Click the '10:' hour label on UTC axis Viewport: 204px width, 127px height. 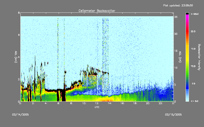84,103
